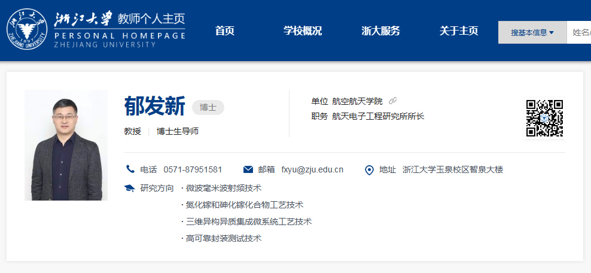Click research direction 微波毫米波射频技术
The image size is (591, 273).
[x=224, y=188]
